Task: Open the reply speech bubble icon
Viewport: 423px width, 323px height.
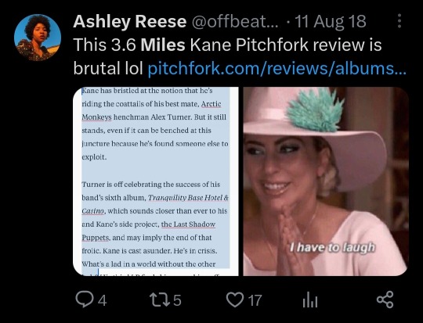Action: coord(84,300)
